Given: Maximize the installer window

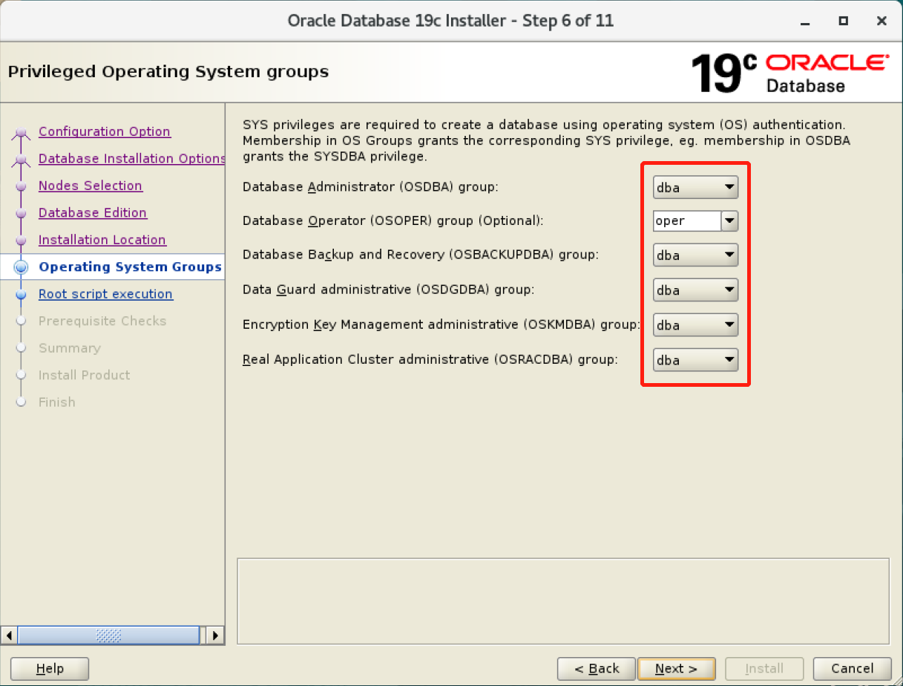Looking at the screenshot, I should [844, 21].
